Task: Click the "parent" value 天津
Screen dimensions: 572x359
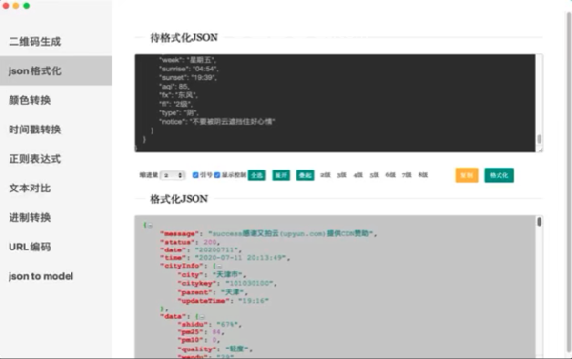Action: click(233, 292)
